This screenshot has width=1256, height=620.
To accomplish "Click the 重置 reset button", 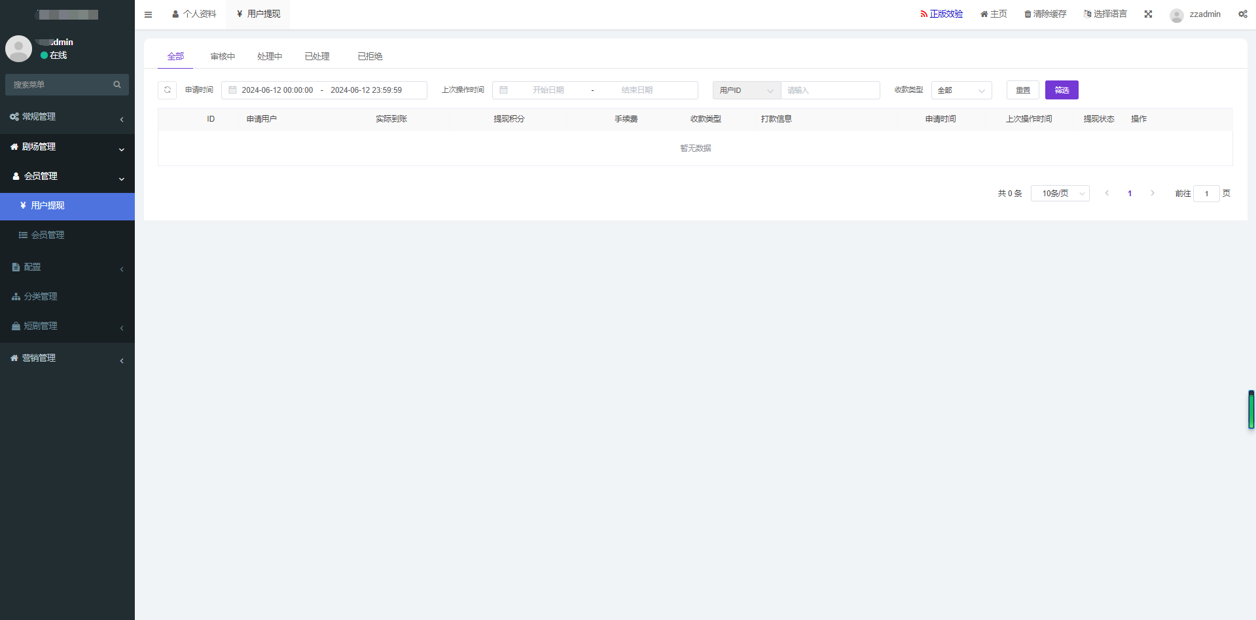I will (1022, 90).
